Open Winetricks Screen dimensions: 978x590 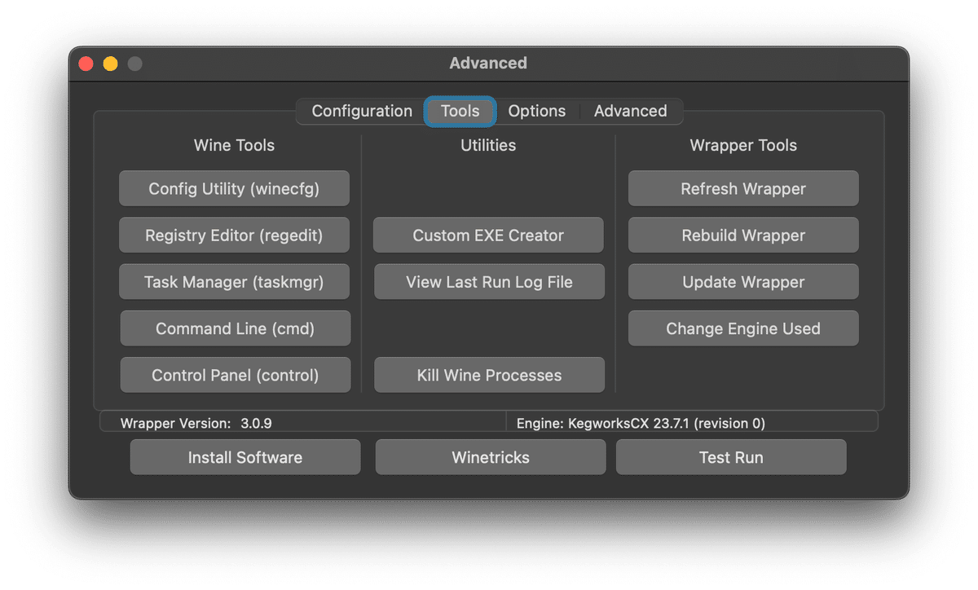(x=491, y=457)
